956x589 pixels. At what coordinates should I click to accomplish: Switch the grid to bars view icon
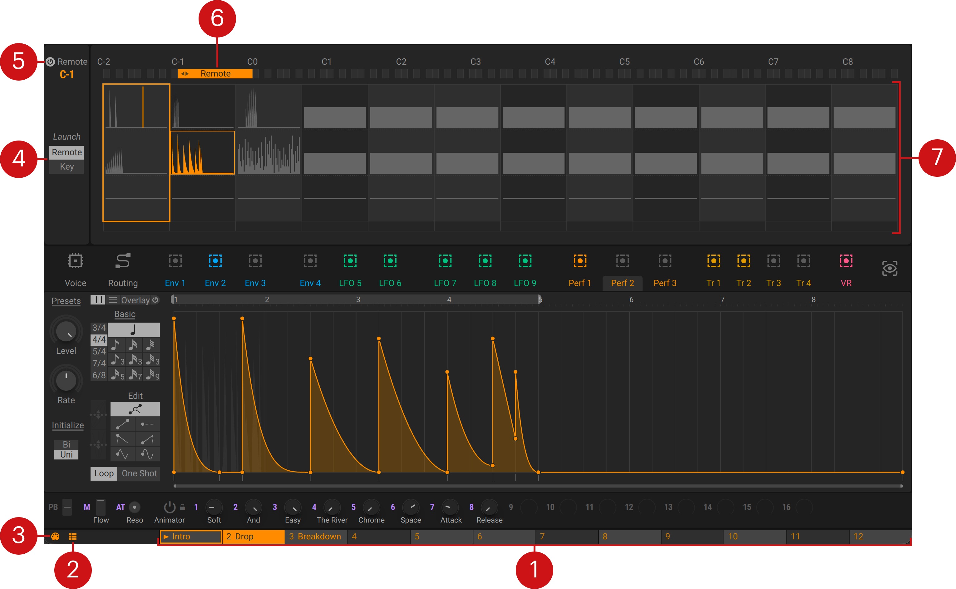97,299
